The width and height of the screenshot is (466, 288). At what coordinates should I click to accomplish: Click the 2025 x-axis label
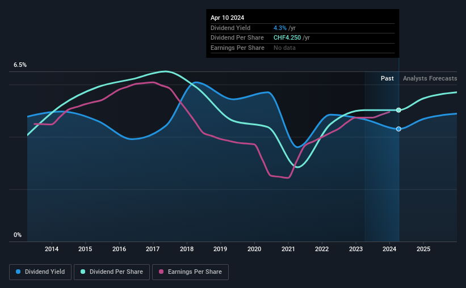423,249
